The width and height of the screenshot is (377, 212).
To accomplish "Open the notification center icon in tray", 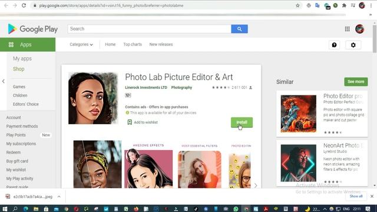I will [368, 209].
